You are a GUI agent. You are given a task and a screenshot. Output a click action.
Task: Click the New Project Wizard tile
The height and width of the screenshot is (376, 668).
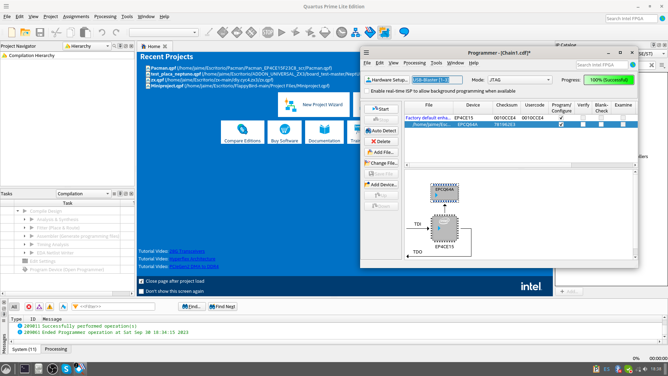(x=314, y=104)
